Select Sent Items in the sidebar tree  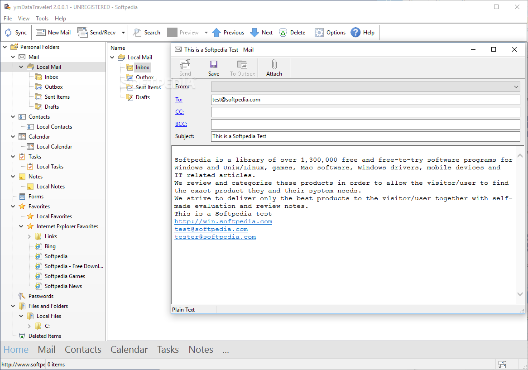[x=57, y=97]
